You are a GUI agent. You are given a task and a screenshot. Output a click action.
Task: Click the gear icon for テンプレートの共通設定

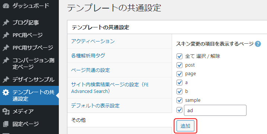[x=6, y=93]
